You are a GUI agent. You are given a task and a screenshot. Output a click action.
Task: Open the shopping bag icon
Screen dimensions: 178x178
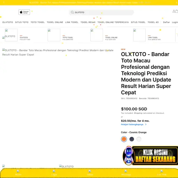pyautogui.click(x=177, y=11)
